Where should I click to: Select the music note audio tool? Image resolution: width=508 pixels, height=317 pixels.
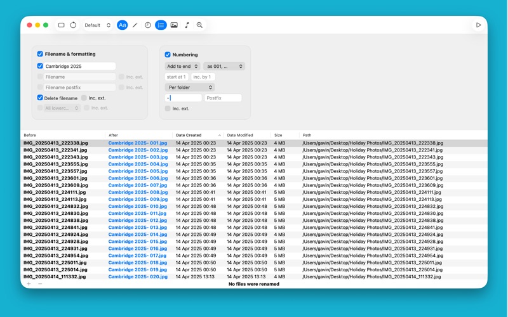pyautogui.click(x=187, y=25)
